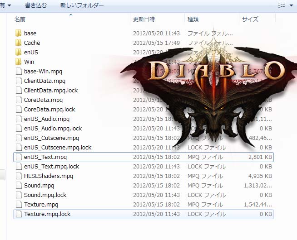The width and height of the screenshot is (297, 240).
Task: Sort by the 更新日時 column header
Action: (x=144, y=19)
